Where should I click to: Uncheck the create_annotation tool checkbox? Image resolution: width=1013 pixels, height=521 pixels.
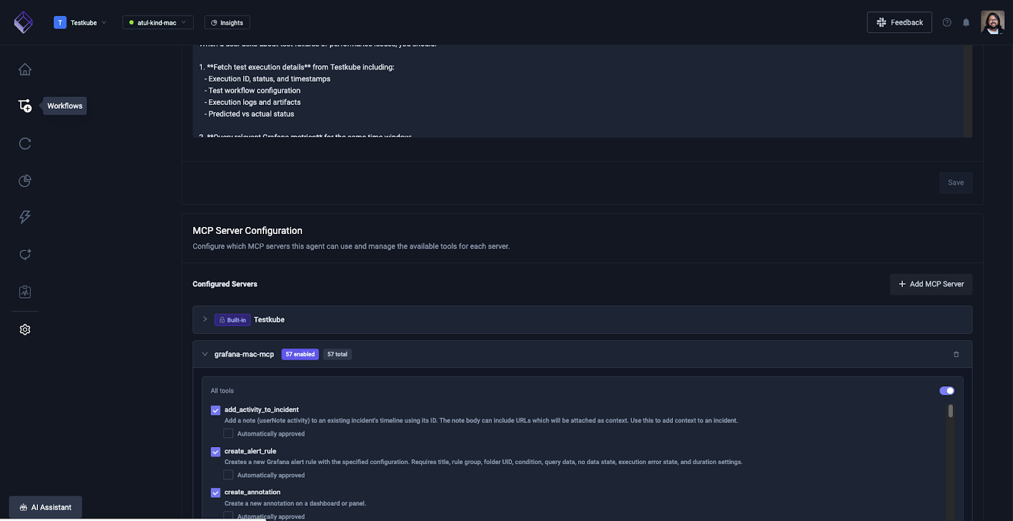pyautogui.click(x=215, y=493)
